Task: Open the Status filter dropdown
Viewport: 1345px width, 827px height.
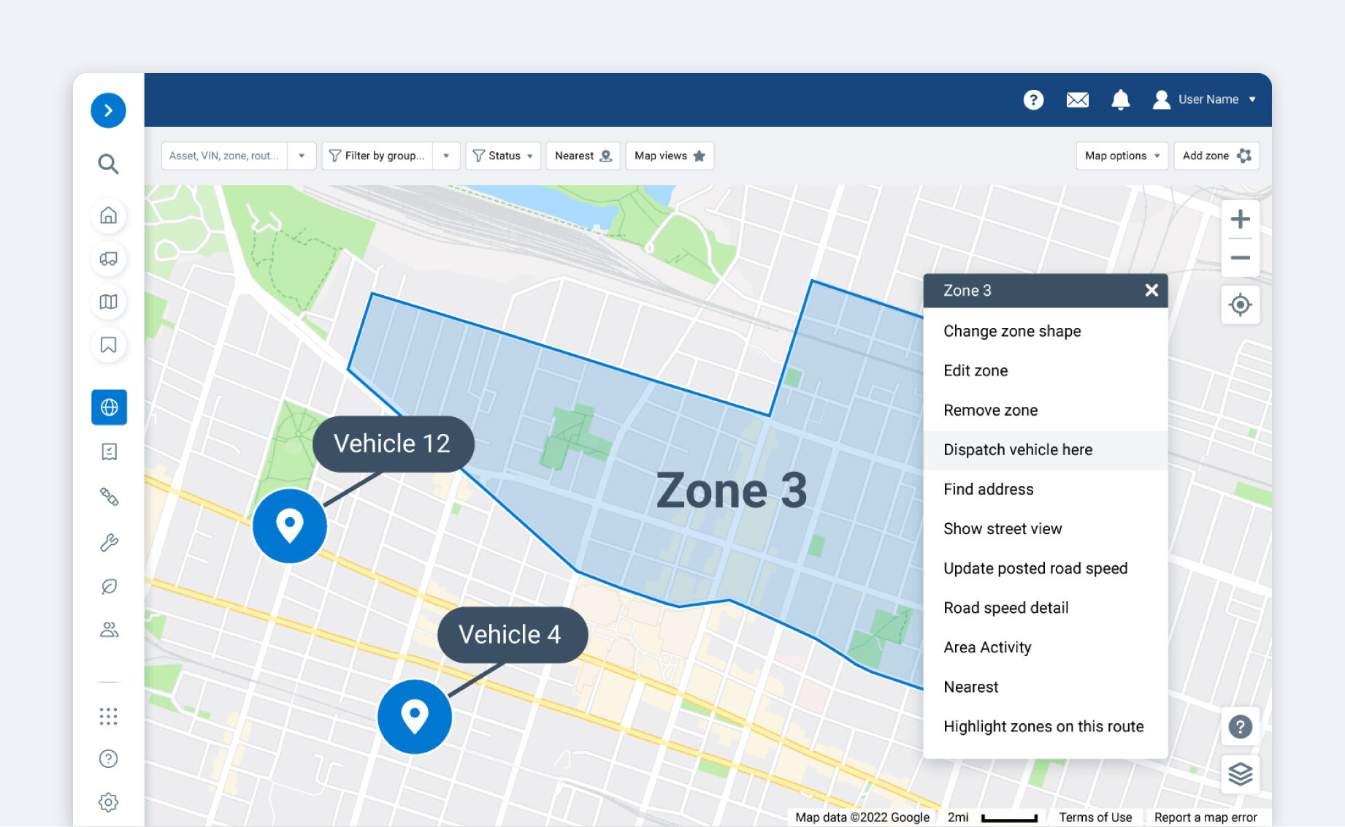Action: coord(503,156)
